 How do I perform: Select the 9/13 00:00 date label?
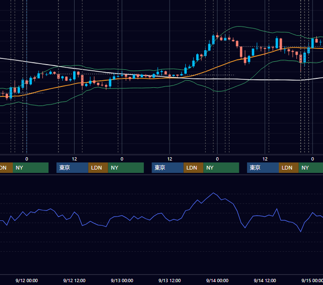pyautogui.click(x=122, y=280)
